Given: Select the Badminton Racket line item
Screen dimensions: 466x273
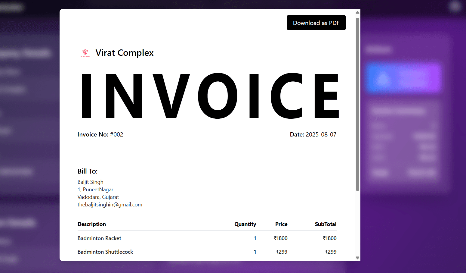Looking at the screenshot, I should tap(99, 238).
